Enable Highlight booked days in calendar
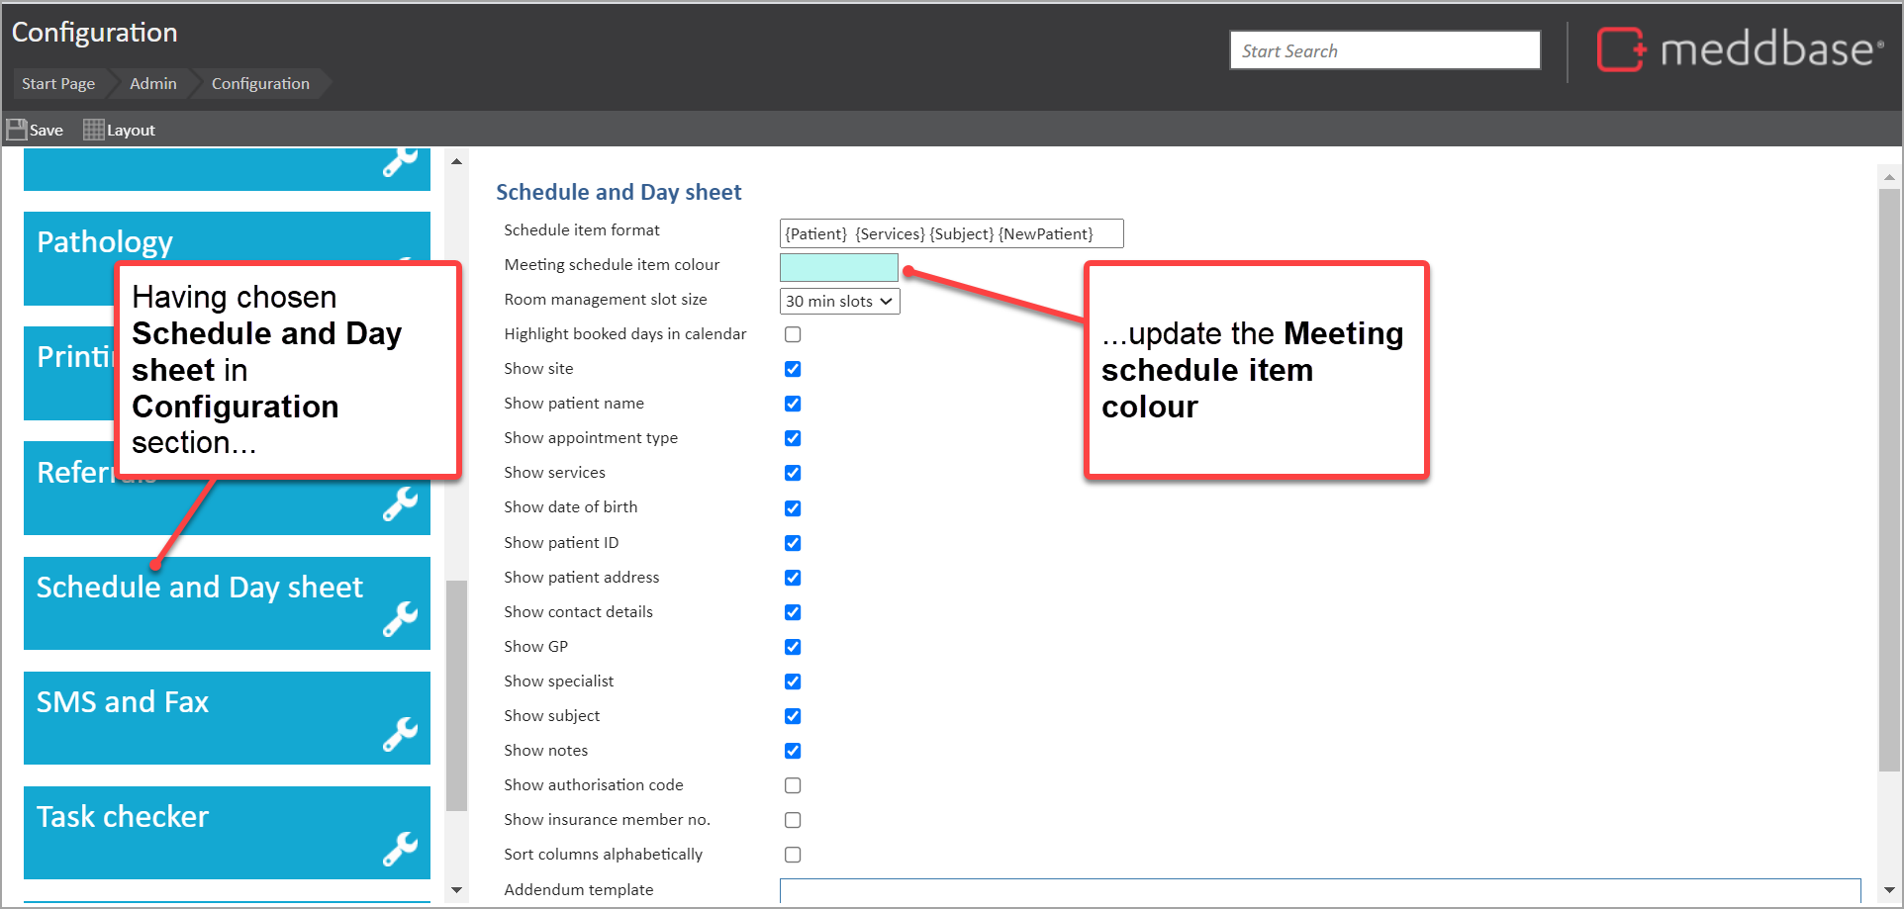Viewport: 1904px width, 909px height. (x=793, y=334)
